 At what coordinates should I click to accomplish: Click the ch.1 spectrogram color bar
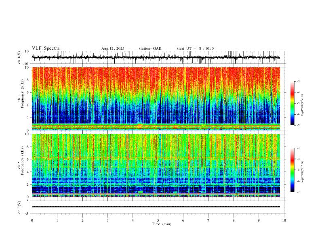click(292, 103)
